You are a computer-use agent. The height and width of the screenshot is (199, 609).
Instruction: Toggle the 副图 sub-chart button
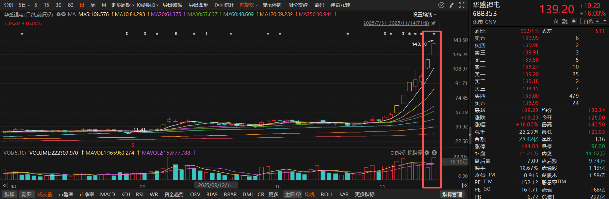(x=27, y=195)
